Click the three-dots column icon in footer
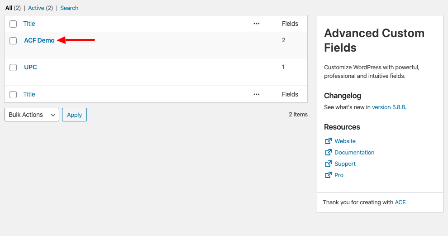The width and height of the screenshot is (448, 236). click(257, 94)
